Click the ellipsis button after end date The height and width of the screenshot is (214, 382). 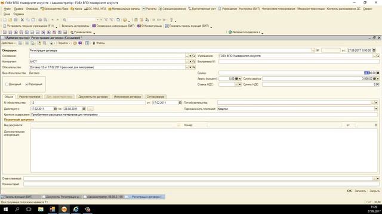click(x=90, y=109)
